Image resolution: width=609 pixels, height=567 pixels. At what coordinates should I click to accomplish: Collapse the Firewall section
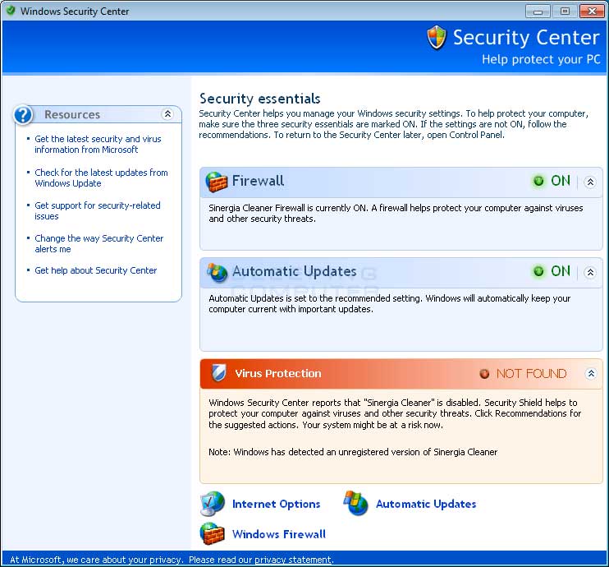click(590, 182)
